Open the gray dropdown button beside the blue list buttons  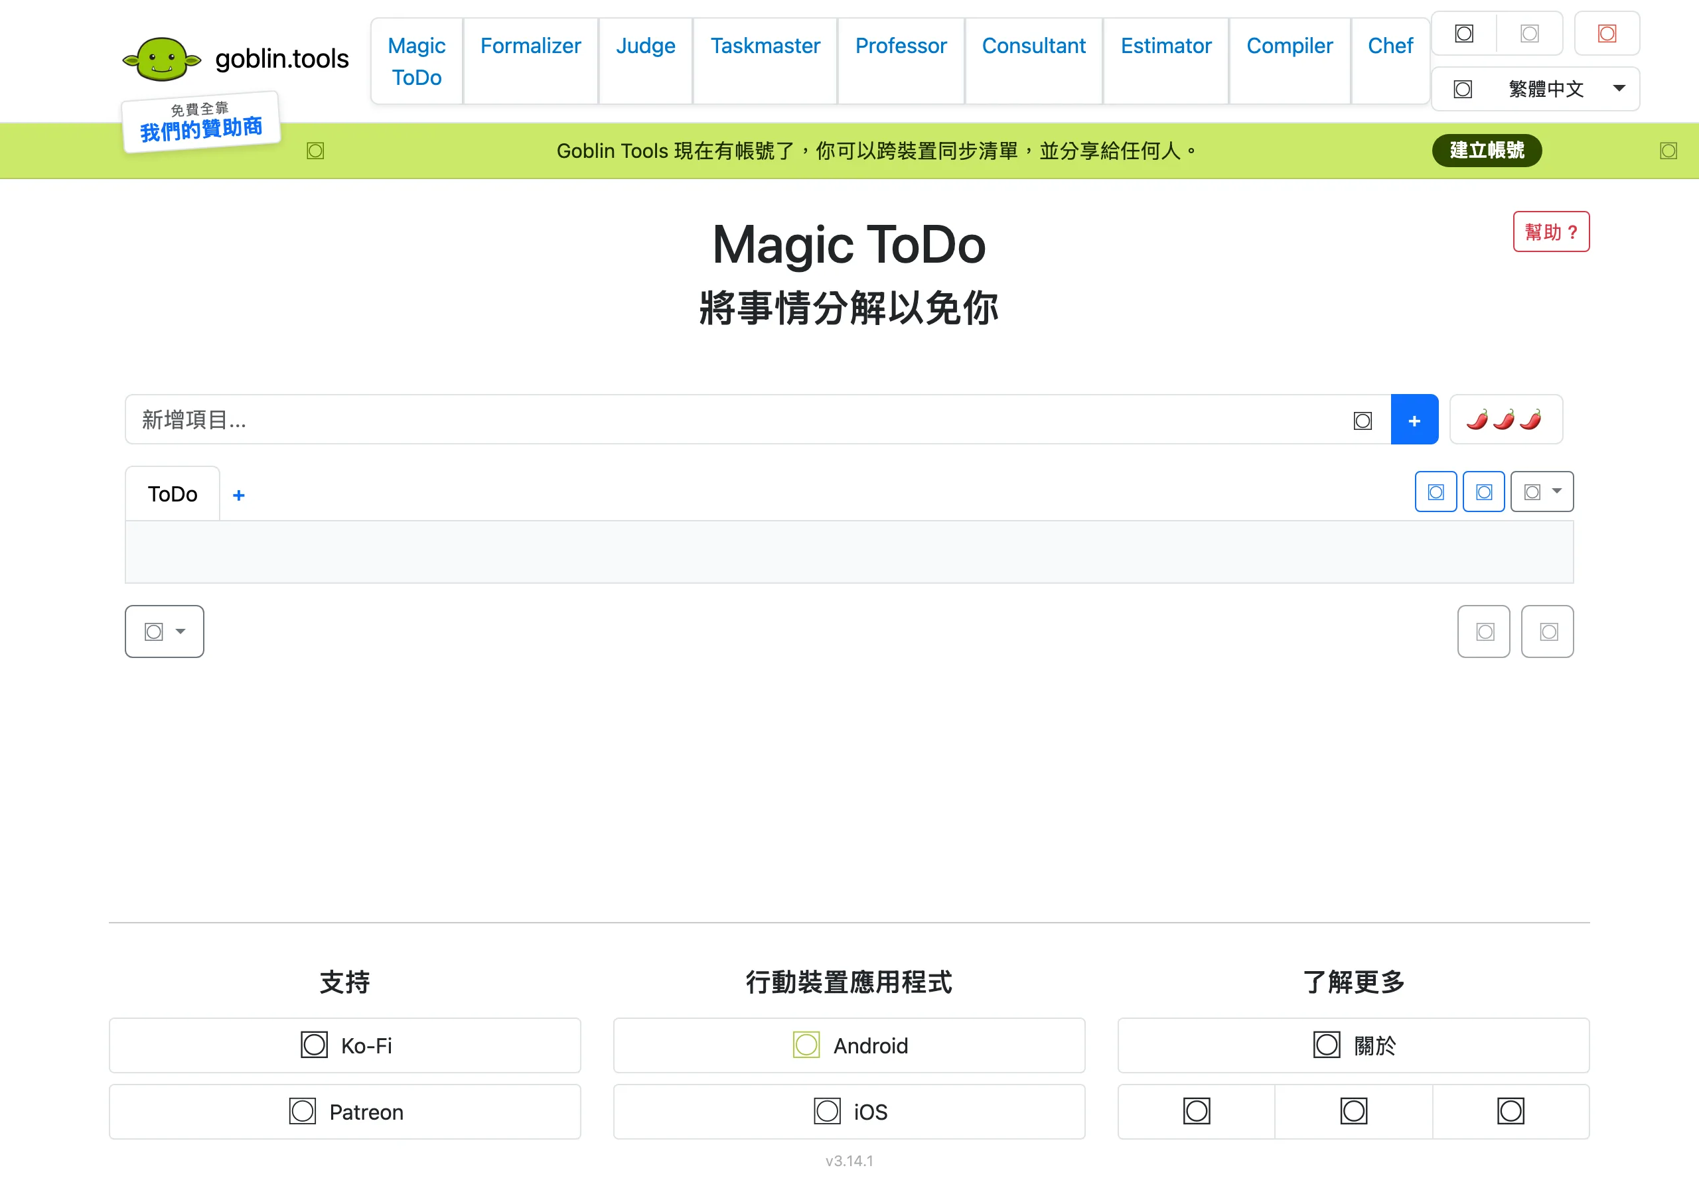(1542, 492)
